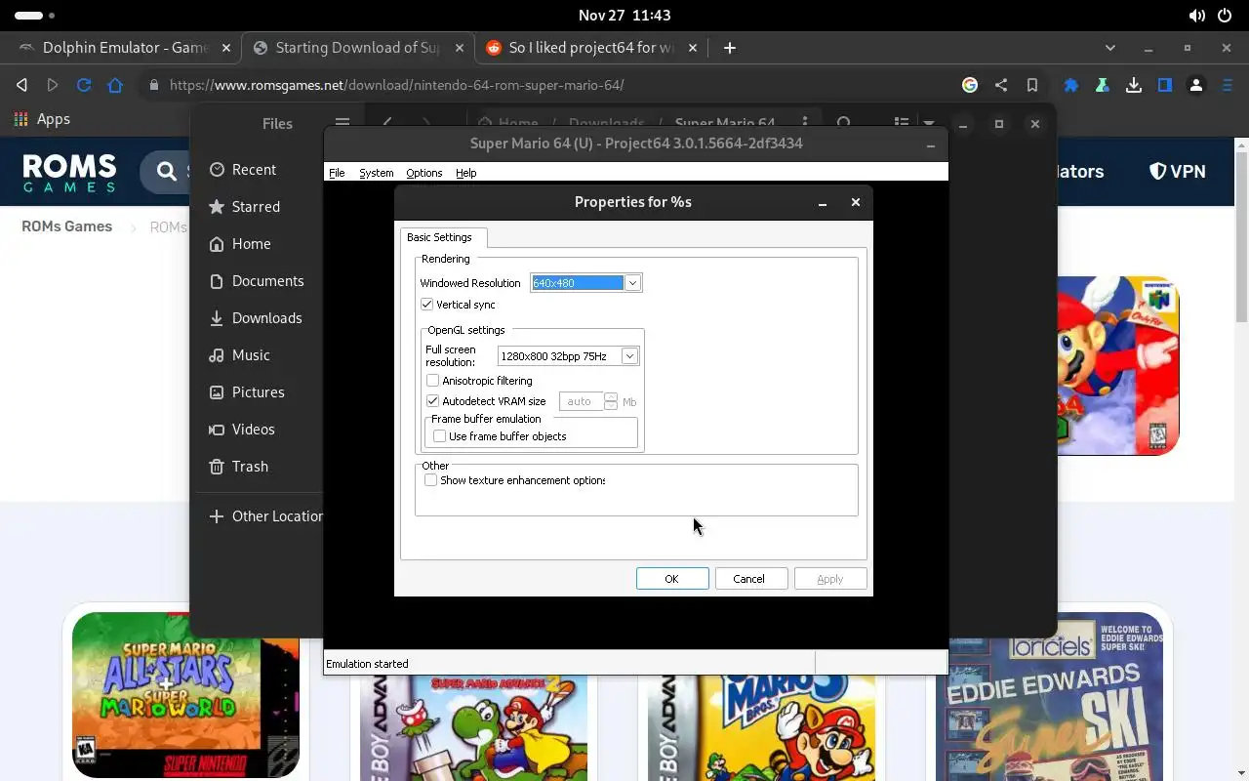Open Home folder icon in Files sidebar
Image resolution: width=1249 pixels, height=781 pixels.
217,244
